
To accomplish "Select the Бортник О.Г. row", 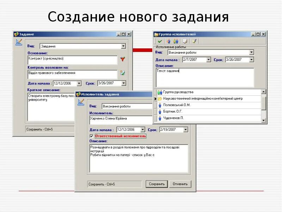I will click(x=208, y=112).
